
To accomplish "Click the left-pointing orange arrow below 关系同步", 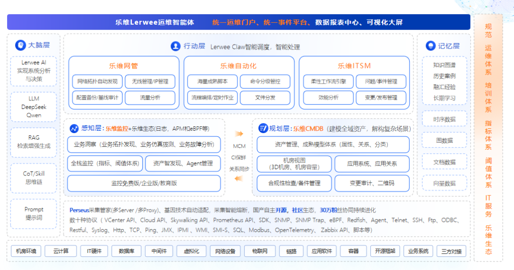I will pyautogui.click(x=238, y=178).
